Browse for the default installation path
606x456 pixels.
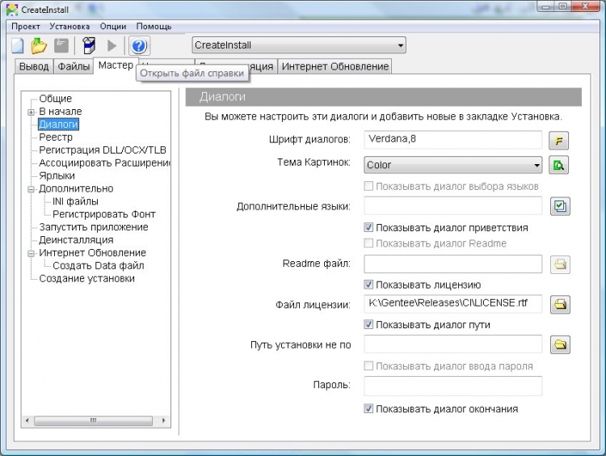[x=560, y=344]
